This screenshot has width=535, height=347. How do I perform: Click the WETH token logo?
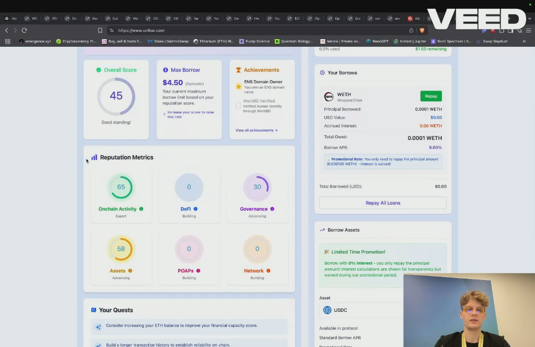(328, 97)
